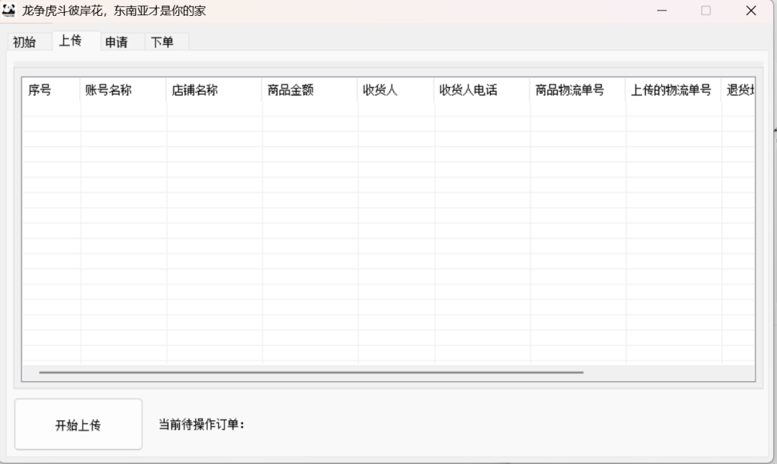The width and height of the screenshot is (777, 464).
Task: Maximize the application window
Action: [x=706, y=11]
